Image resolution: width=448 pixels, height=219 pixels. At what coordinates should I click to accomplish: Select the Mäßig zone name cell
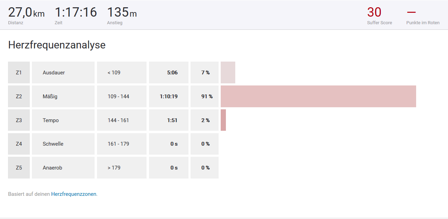(x=63, y=97)
